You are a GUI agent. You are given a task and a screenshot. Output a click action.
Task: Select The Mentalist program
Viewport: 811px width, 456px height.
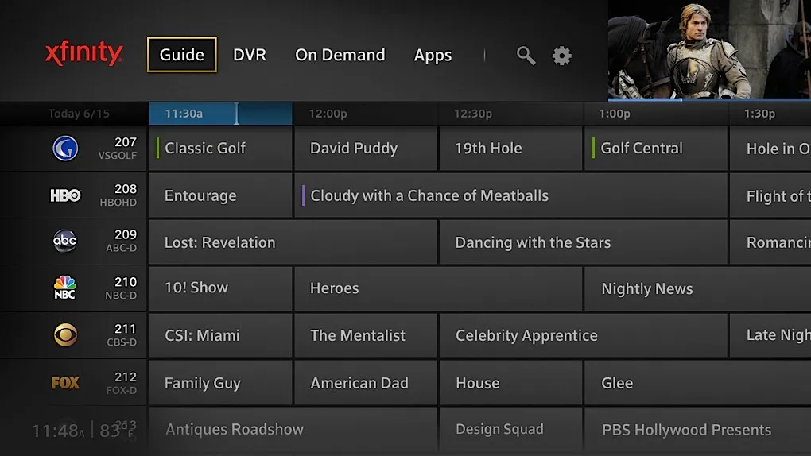[x=366, y=335]
